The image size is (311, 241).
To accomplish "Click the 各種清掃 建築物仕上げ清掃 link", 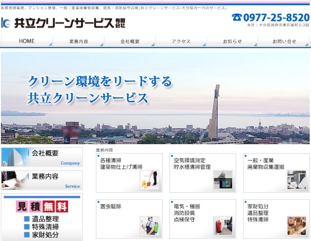I will tap(121, 163).
